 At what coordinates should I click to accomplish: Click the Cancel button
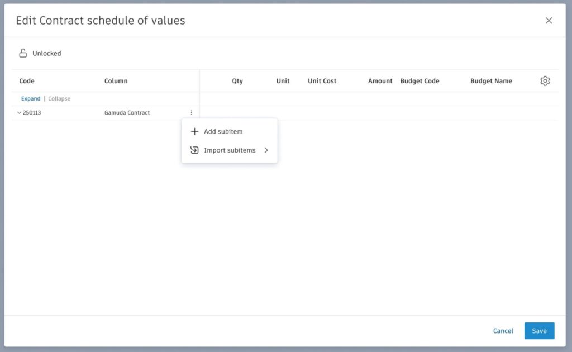[503, 331]
